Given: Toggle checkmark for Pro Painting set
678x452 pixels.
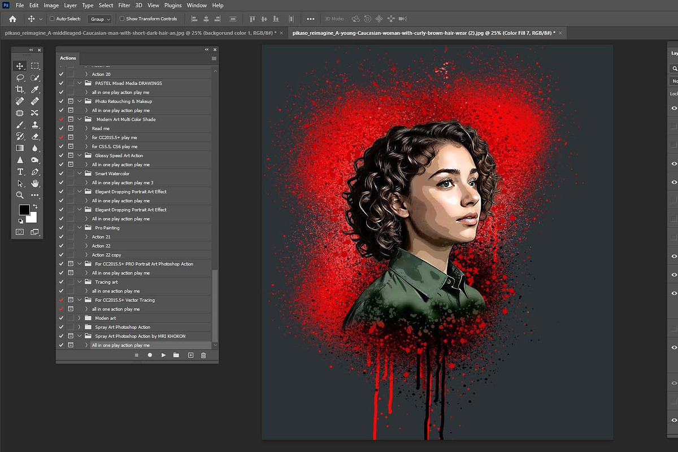Looking at the screenshot, I should [61, 228].
